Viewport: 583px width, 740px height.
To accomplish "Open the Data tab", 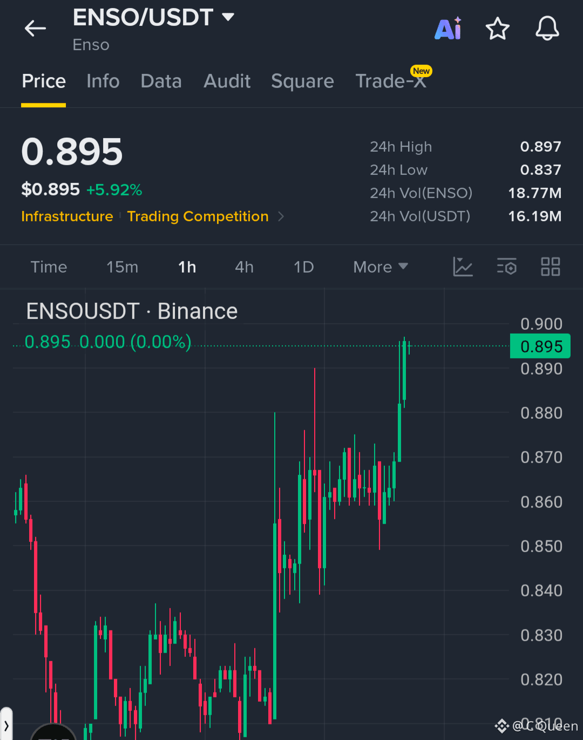I will 161,81.
